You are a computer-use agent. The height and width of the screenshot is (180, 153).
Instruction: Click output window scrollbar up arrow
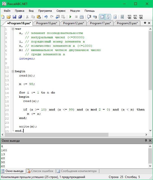pyautogui.click(x=150, y=146)
